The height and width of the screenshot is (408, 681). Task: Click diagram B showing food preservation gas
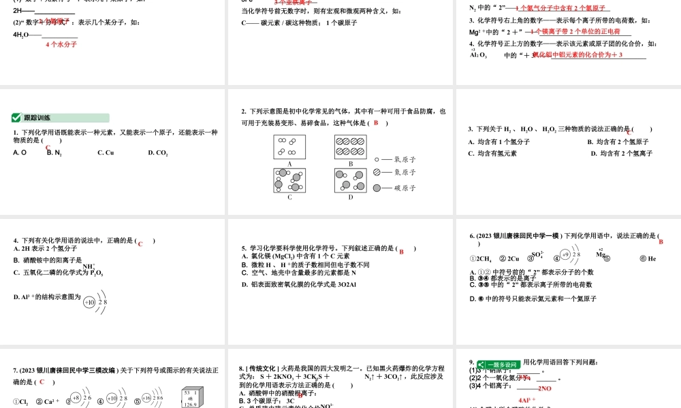pos(351,147)
